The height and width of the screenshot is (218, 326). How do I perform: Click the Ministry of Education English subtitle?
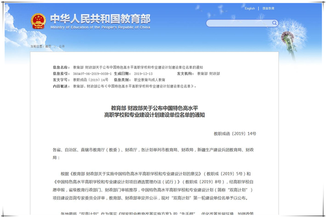(100, 27)
